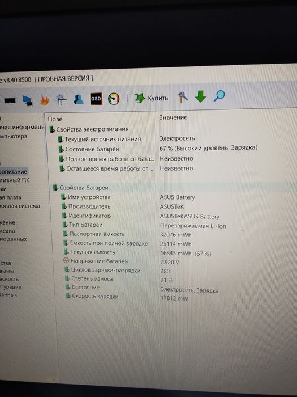Open the hammer and wrench settings icon

point(182,97)
